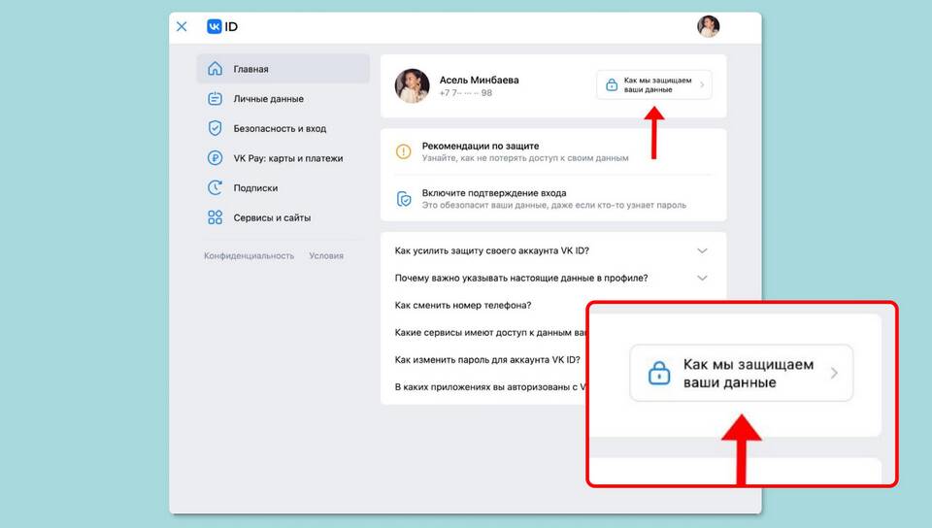Image resolution: width=932 pixels, height=528 pixels.
Task: Open the Главная menu item
Action: pos(251,69)
